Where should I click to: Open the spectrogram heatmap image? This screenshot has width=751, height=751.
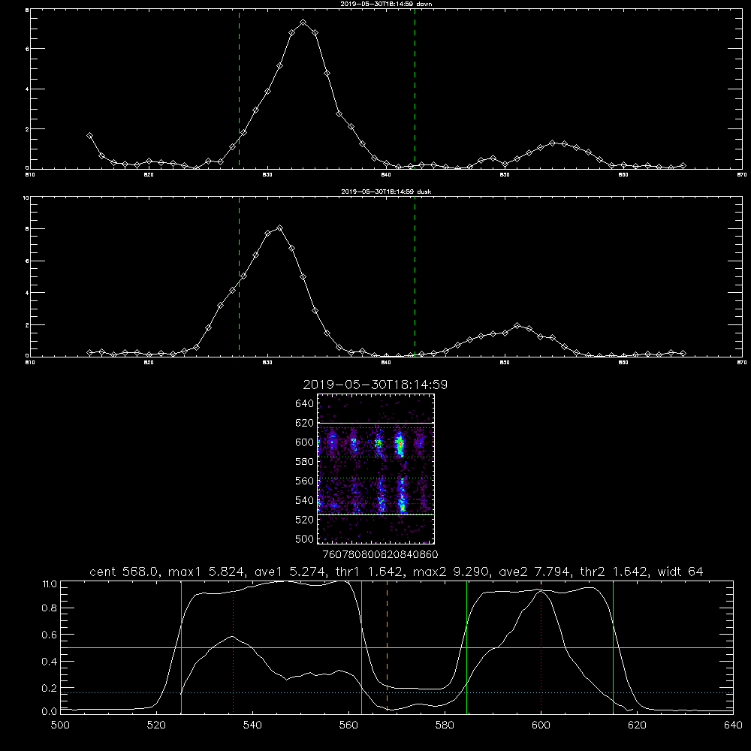pos(376,469)
